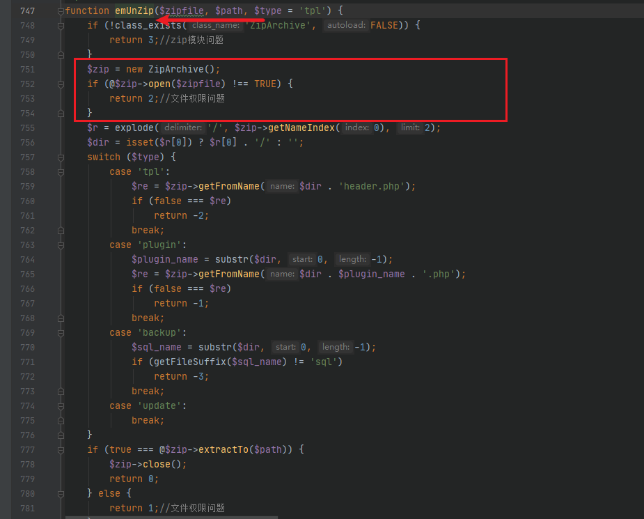
Task: Click the 'return 0;' statement
Action: (134, 479)
